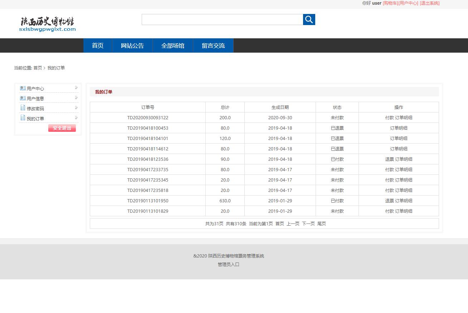This screenshot has width=468, height=313.
Task: Click 退出系统 link at top right
Action: pos(429,3)
